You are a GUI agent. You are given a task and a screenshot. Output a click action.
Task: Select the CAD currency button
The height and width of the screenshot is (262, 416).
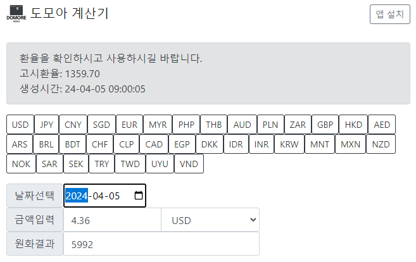tap(154, 144)
